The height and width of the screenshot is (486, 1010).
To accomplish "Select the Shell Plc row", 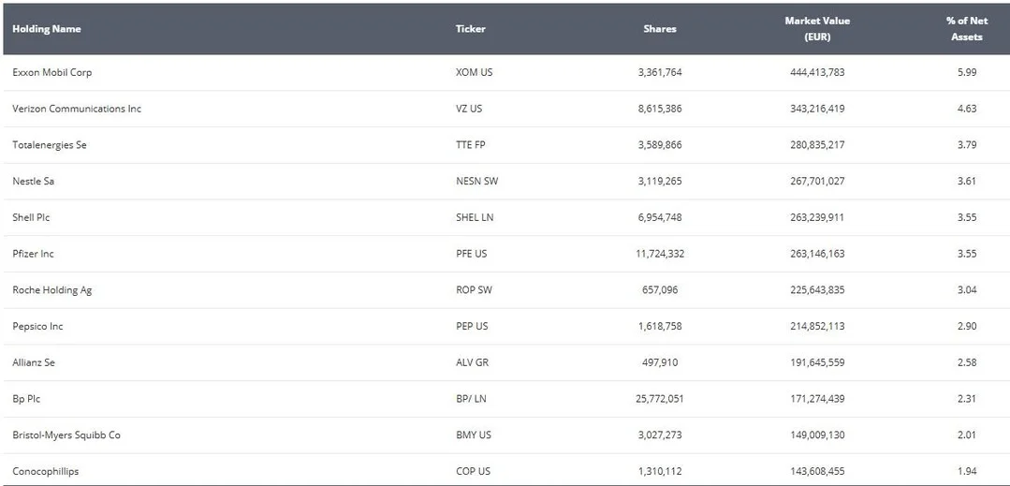I will point(505,217).
